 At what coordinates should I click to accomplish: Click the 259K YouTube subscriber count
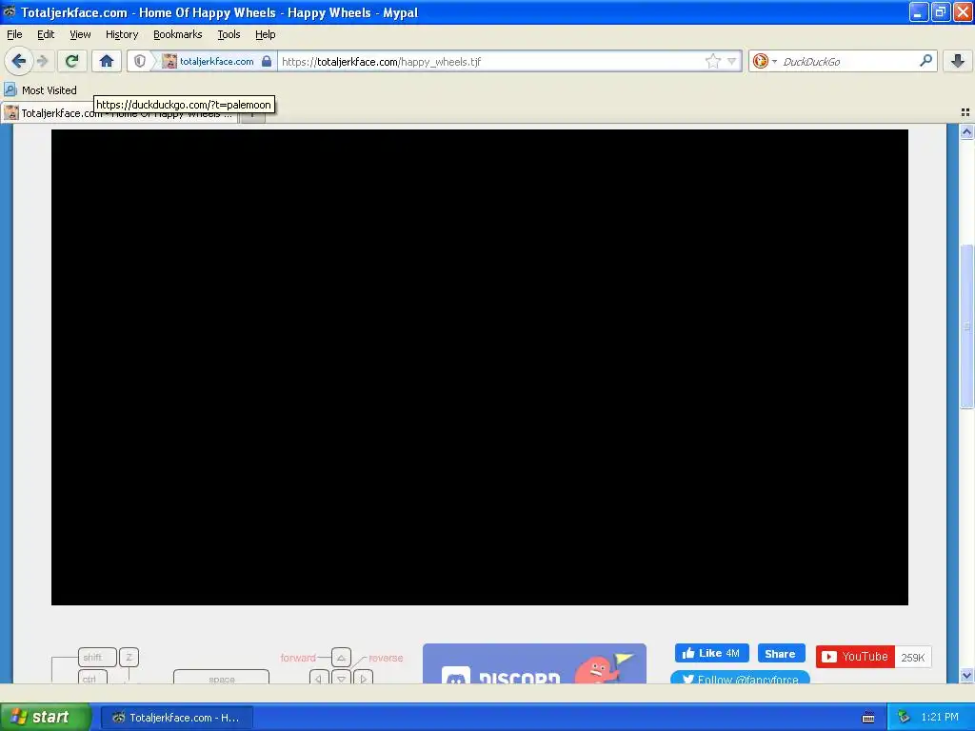pos(913,657)
